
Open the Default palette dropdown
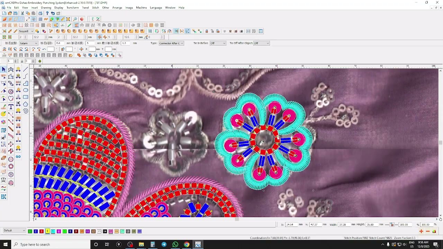15,231
